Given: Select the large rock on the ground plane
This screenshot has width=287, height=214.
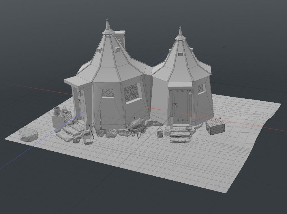Looking at the screenshot, I should coord(29,134).
